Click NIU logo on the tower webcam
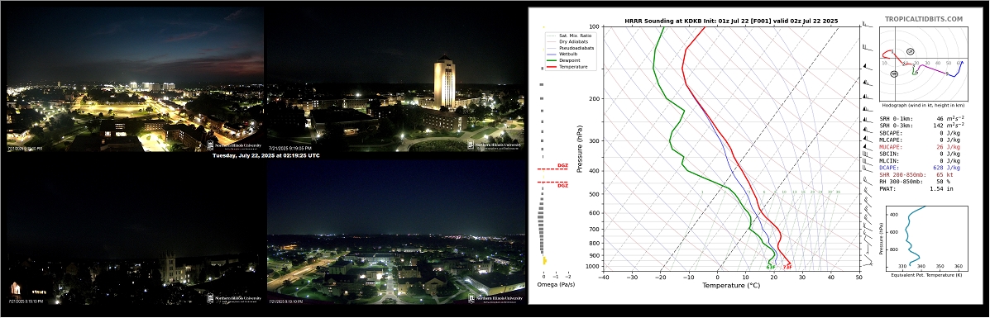990x318 pixels. [x=496, y=145]
